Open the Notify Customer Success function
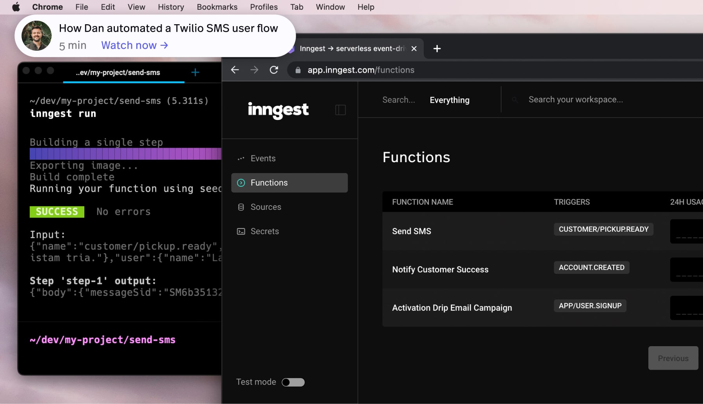 (440, 270)
